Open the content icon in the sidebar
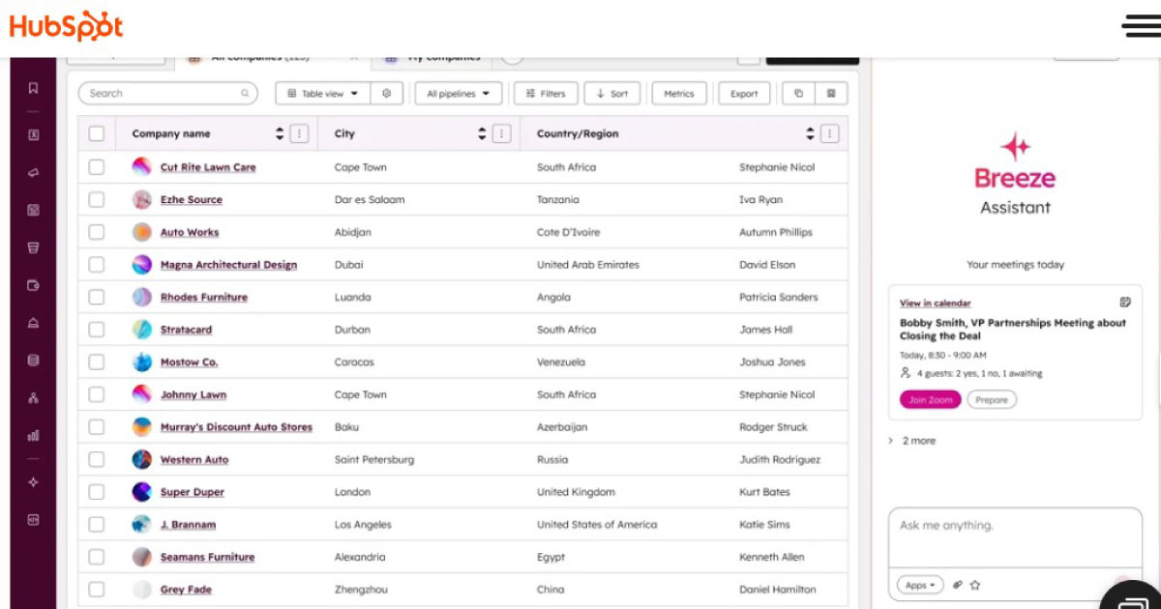1161x609 pixels. 33,210
